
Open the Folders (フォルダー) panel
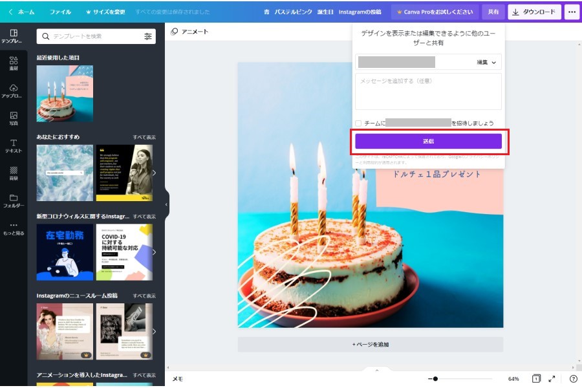click(14, 200)
